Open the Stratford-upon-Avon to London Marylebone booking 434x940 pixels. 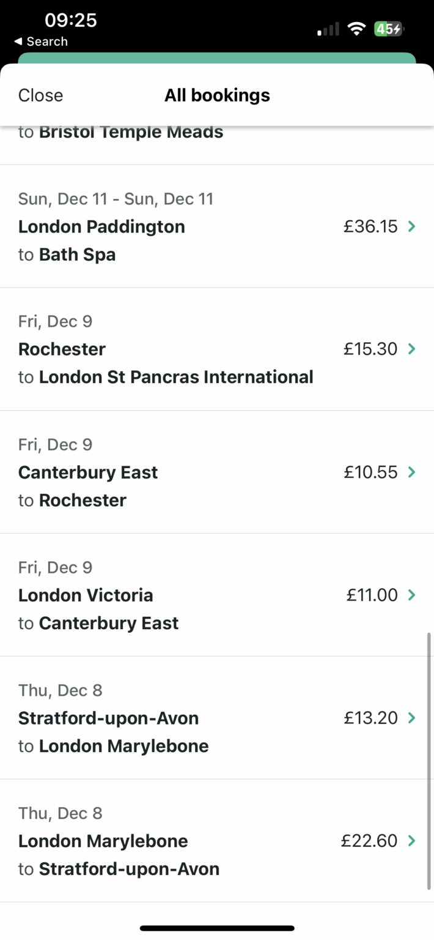click(x=217, y=717)
